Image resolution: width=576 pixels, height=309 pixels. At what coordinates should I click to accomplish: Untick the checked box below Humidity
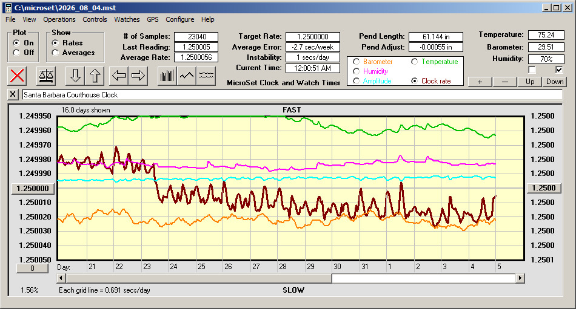coord(559,70)
